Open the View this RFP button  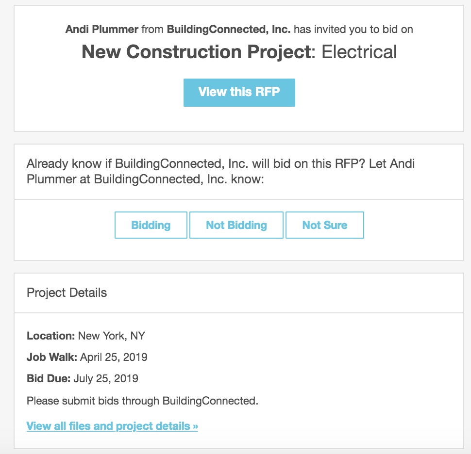point(239,92)
